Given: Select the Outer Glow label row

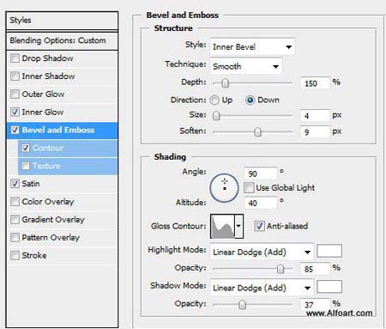Looking at the screenshot, I should click(x=62, y=94).
